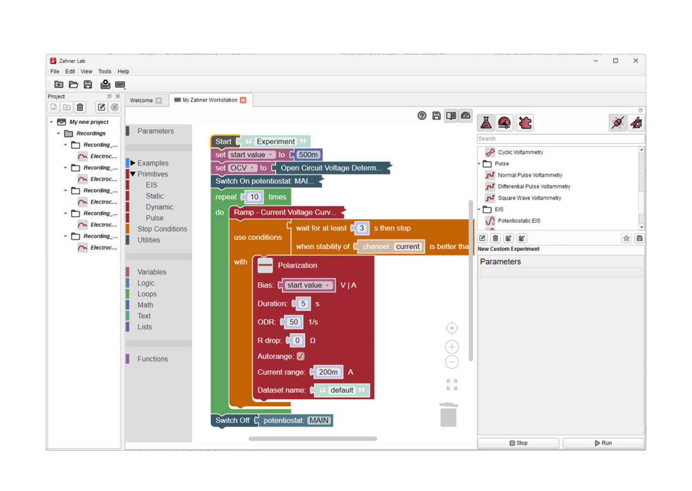The image size is (692, 491).
Task: Click the gauge meter icon in right panel
Action: pos(505,123)
